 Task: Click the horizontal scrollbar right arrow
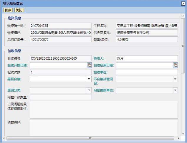coord(179,138)
